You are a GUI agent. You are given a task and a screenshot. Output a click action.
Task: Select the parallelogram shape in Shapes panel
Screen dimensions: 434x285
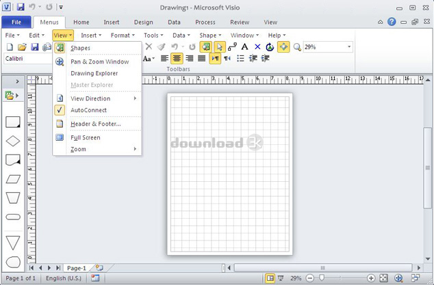[x=13, y=179]
